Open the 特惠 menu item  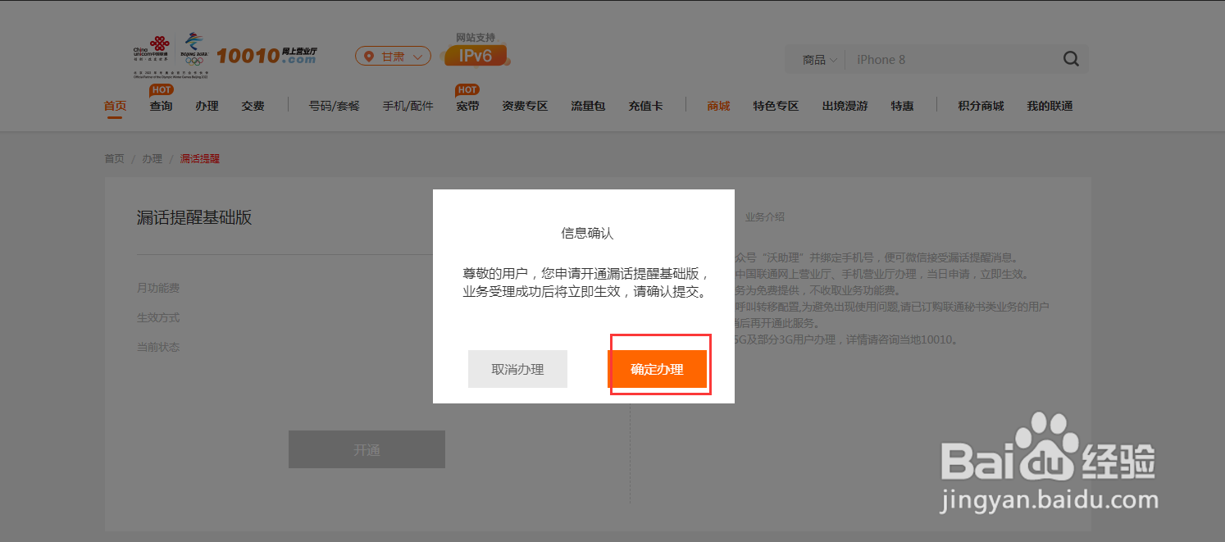[902, 106]
